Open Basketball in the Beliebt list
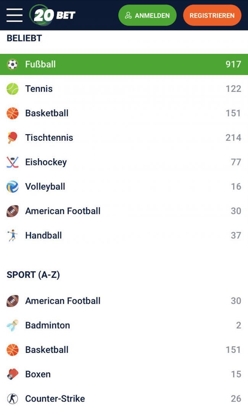The image size is (248, 415). tap(47, 113)
